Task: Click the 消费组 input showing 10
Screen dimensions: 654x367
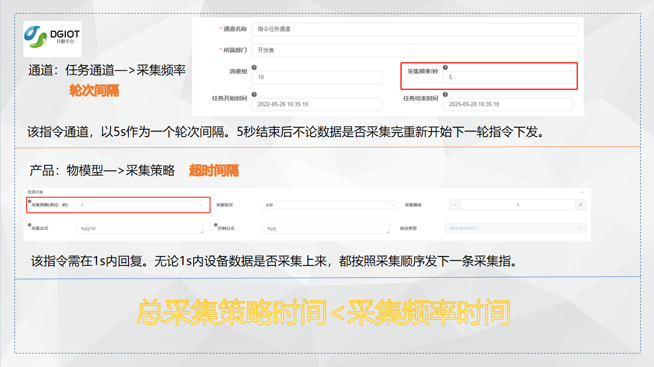Action: 316,77
